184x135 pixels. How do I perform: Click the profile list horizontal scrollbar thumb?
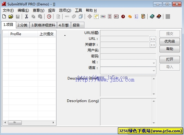15,123
